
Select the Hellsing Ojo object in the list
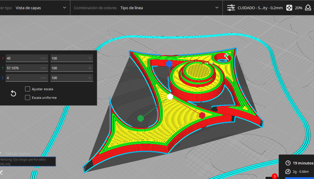[28, 162]
